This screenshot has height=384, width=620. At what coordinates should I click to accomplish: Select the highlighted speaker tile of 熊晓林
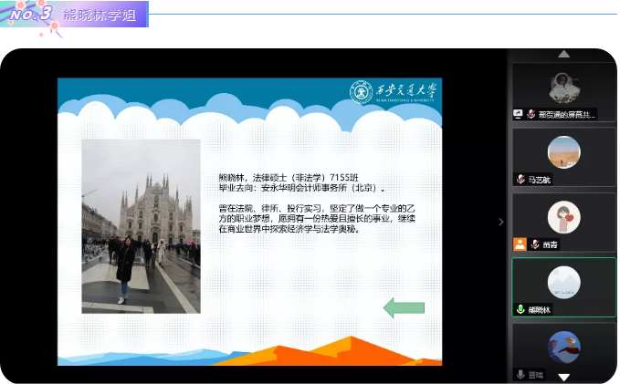pos(563,283)
